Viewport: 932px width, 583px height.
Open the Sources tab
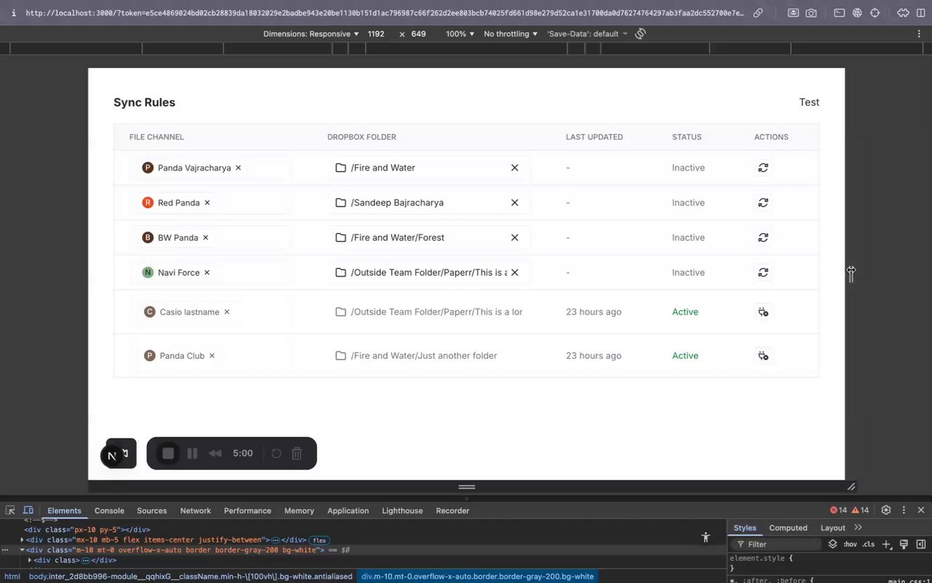152,511
